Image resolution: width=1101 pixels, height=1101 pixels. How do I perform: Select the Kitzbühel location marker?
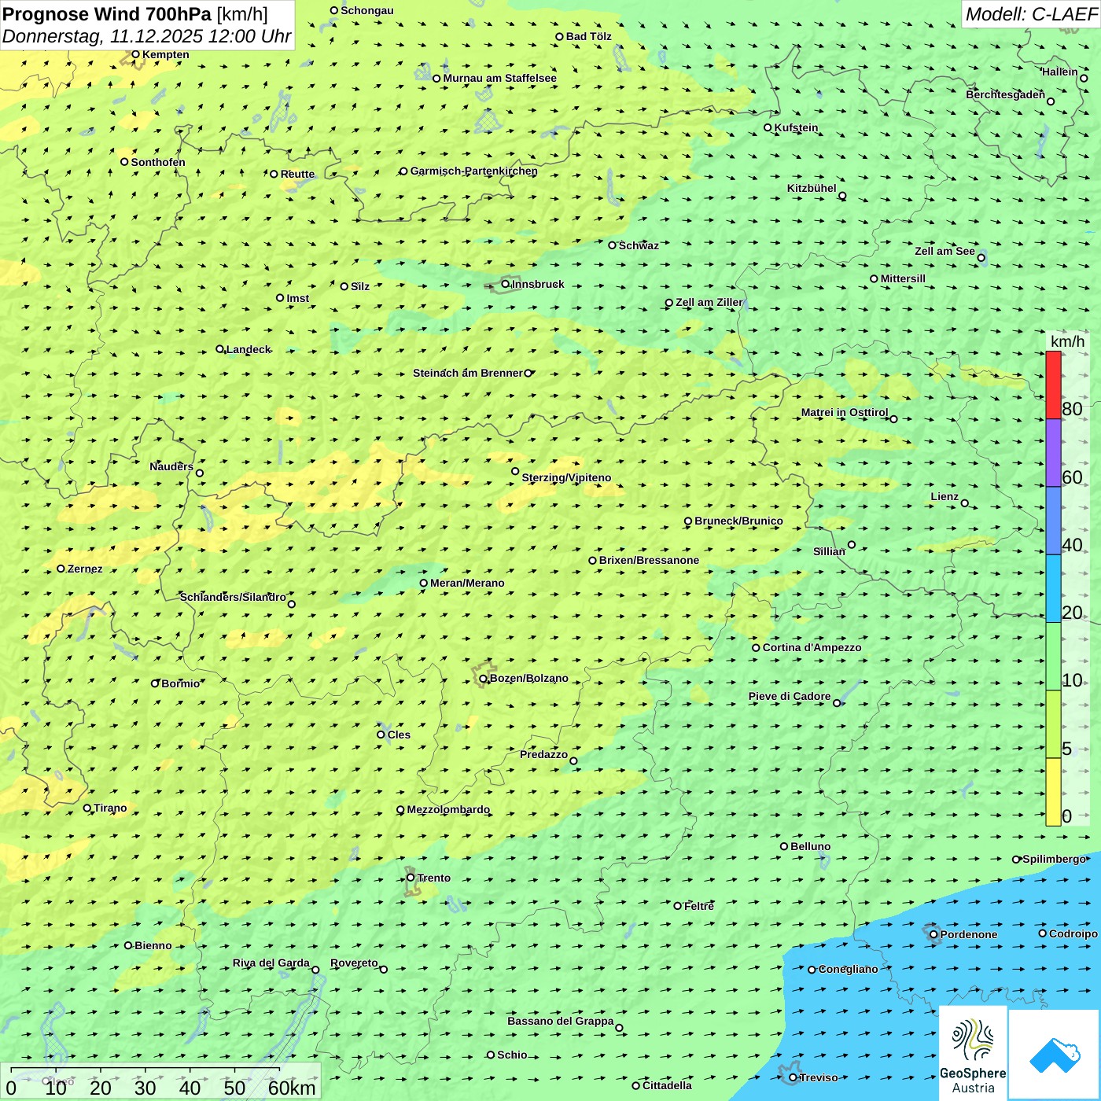tap(842, 196)
